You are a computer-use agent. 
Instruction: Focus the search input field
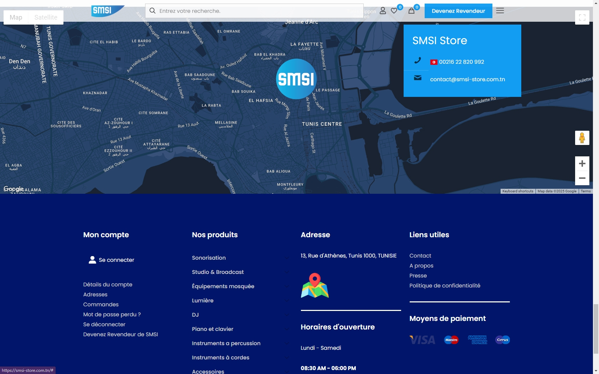[254, 11]
